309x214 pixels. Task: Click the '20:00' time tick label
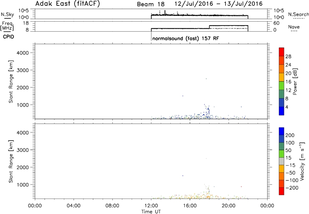point(229,206)
